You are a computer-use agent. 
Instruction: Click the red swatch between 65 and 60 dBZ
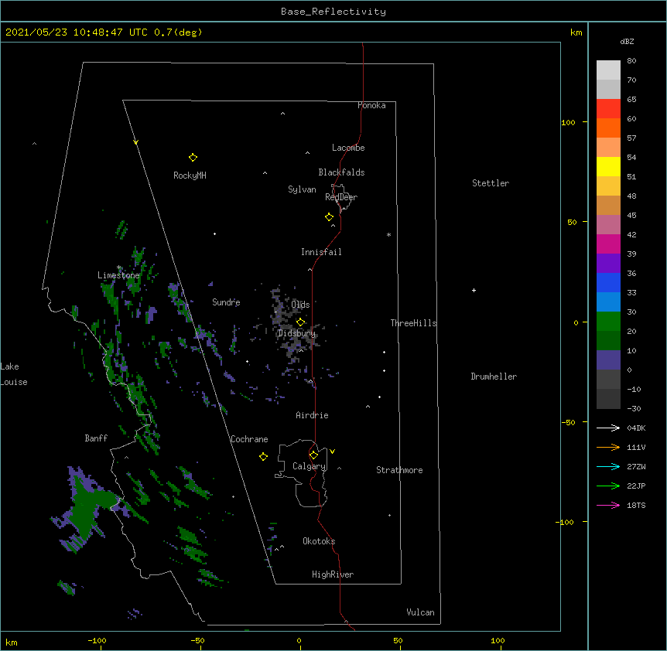(608, 109)
